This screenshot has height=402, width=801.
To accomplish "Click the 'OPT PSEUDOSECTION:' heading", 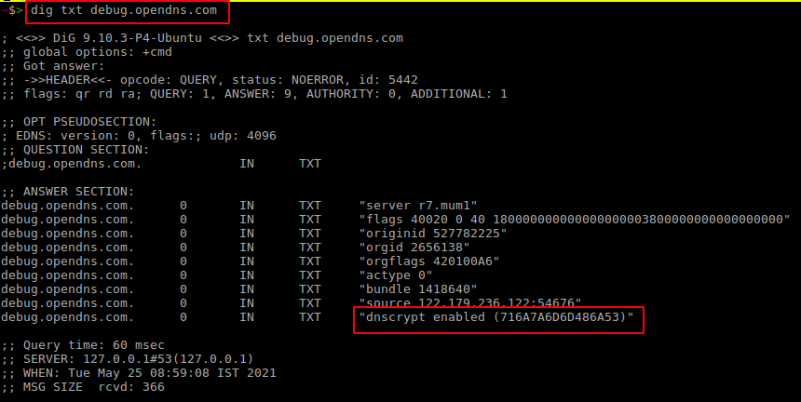I will coord(78,122).
